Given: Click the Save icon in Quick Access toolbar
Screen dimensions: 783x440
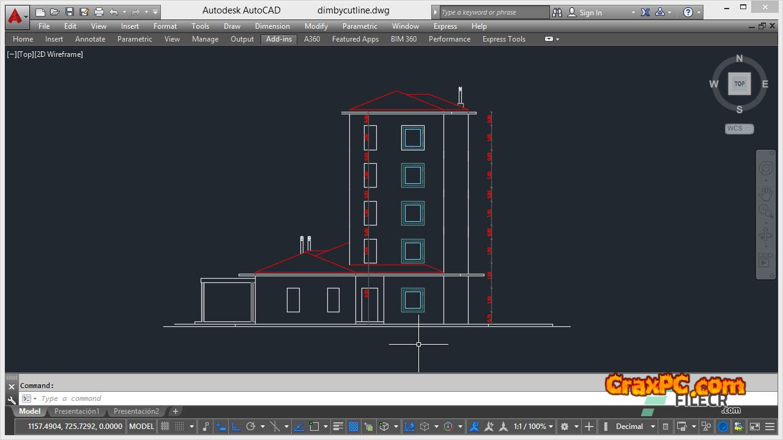Looking at the screenshot, I should pos(69,12).
